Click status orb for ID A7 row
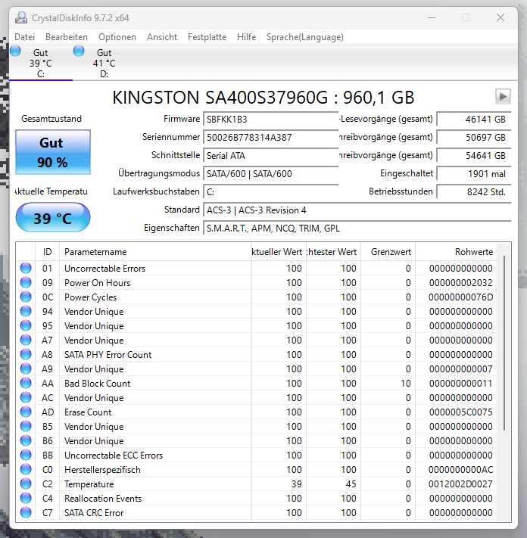The width and height of the screenshot is (527, 538). (x=26, y=340)
